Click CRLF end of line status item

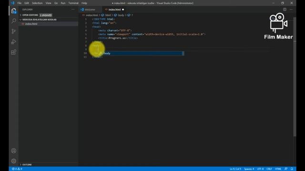click(269, 169)
